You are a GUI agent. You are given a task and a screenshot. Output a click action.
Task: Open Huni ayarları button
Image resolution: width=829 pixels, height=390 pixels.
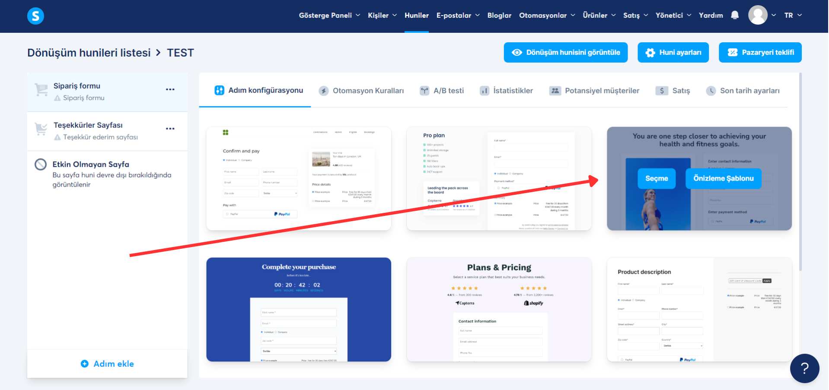pos(673,52)
